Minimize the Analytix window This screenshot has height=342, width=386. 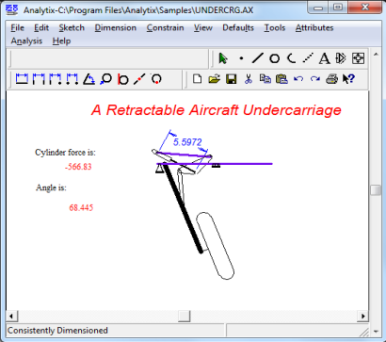pyautogui.click(x=318, y=8)
